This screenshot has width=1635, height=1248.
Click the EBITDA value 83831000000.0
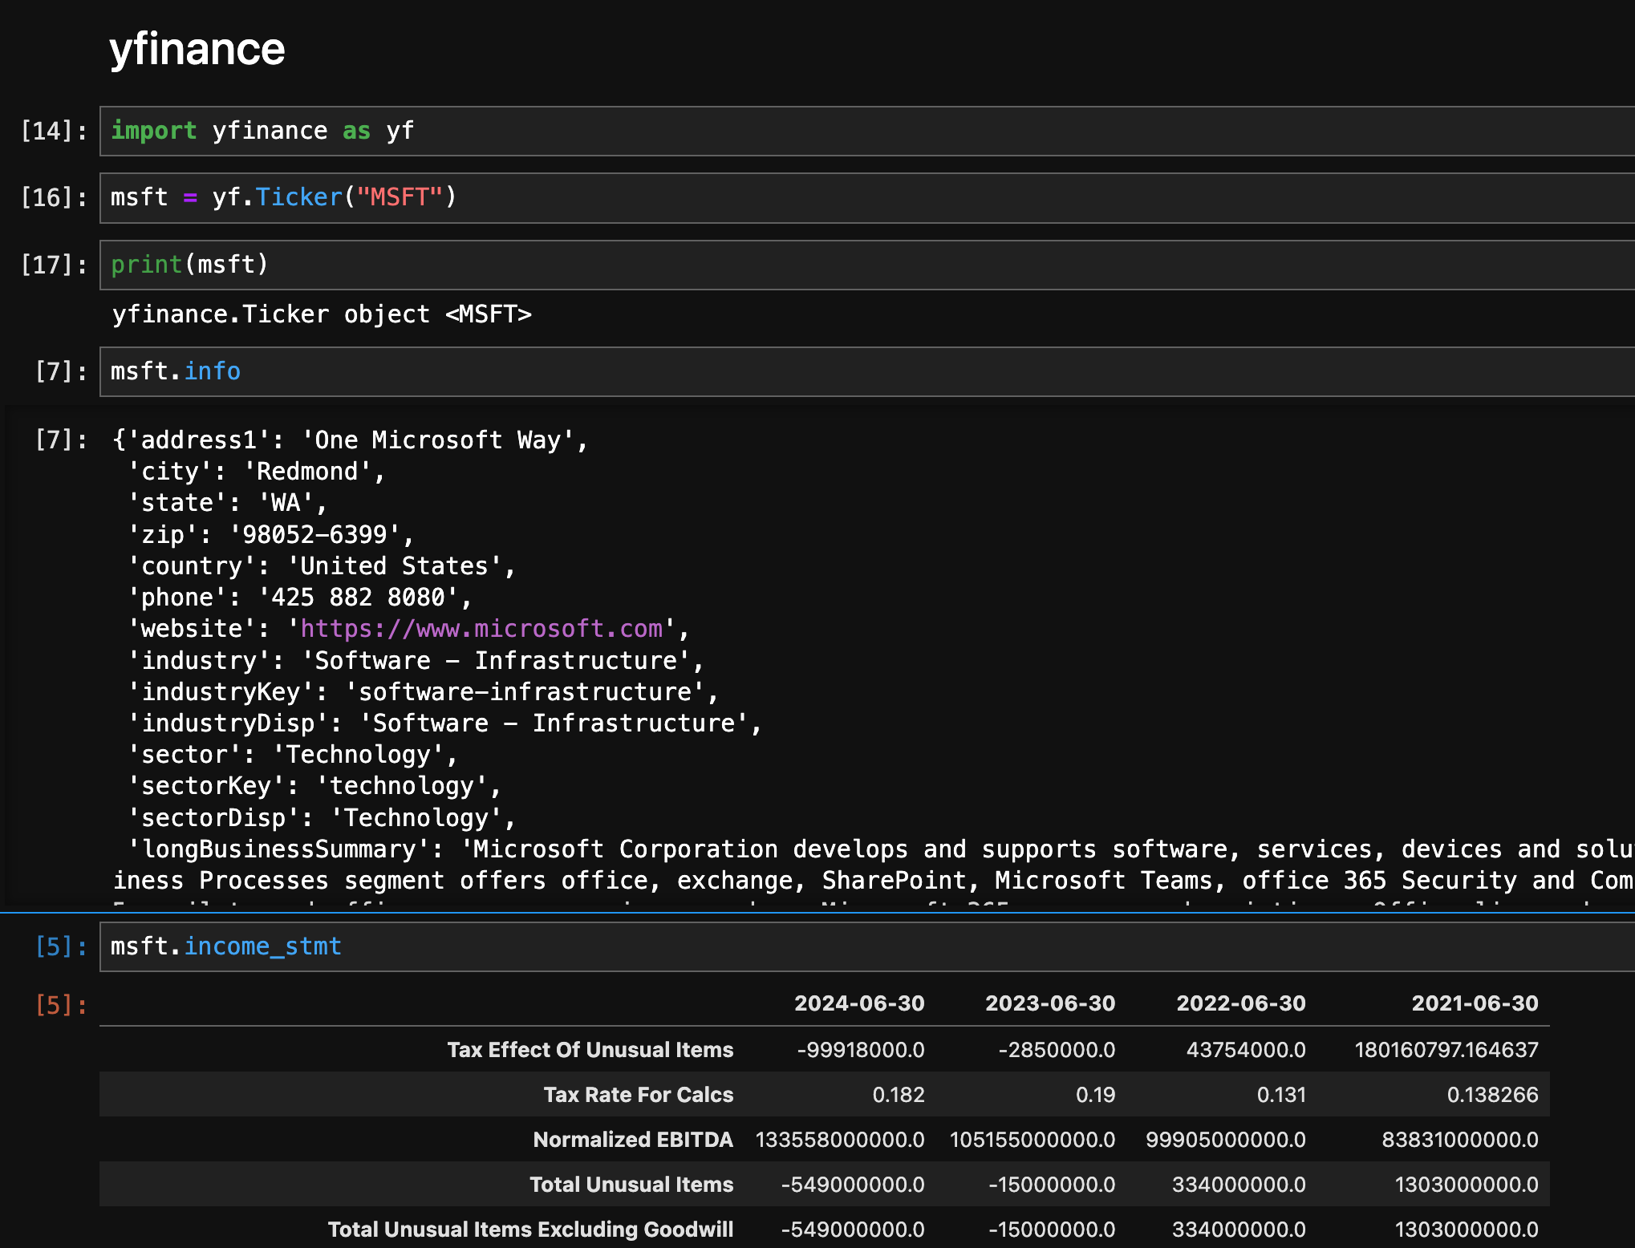(1460, 1140)
